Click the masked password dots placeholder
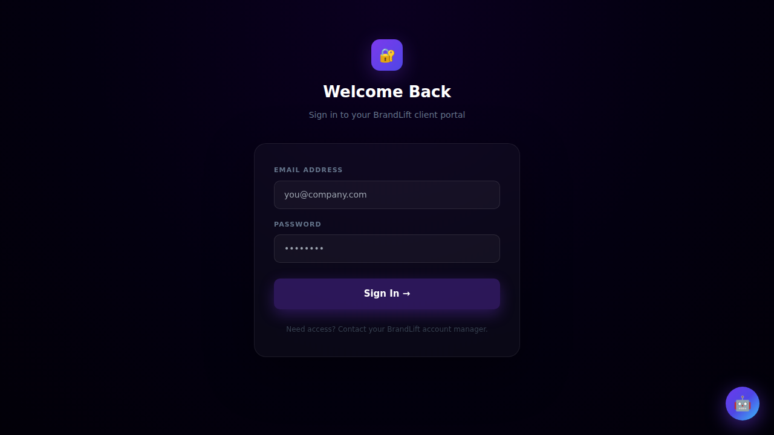Image resolution: width=774 pixels, height=435 pixels. pos(304,248)
